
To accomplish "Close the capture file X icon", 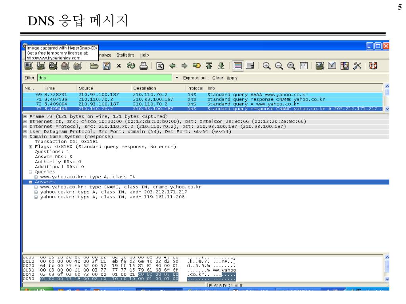I will point(119,66).
